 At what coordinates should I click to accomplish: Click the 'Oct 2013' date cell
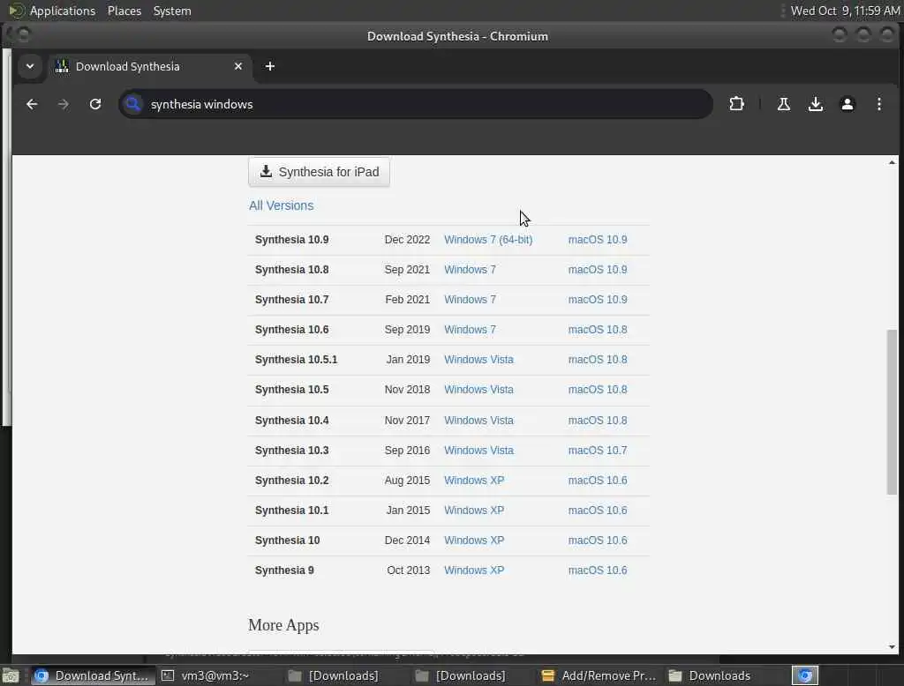pyautogui.click(x=408, y=570)
